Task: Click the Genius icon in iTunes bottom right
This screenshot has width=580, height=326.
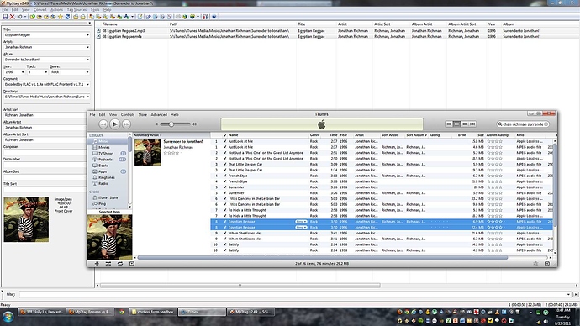Action: pos(535,264)
